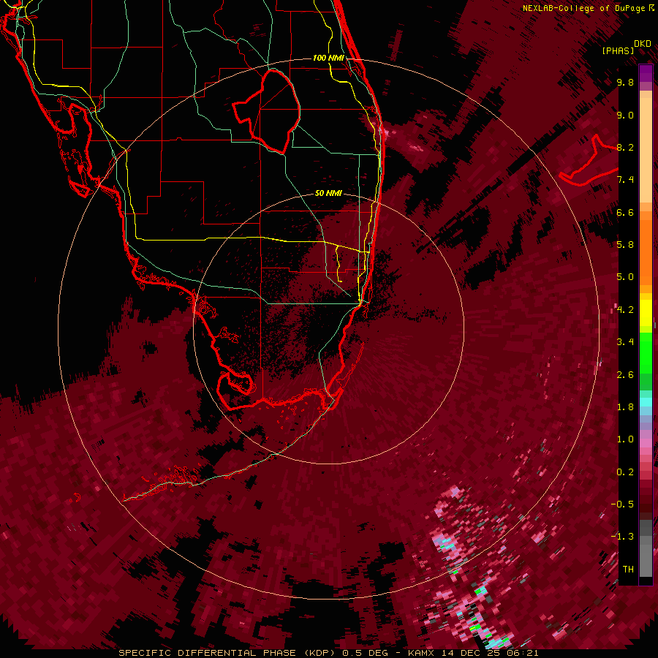Click the DKD units label above the color bar
The image size is (658, 658).
(x=642, y=44)
